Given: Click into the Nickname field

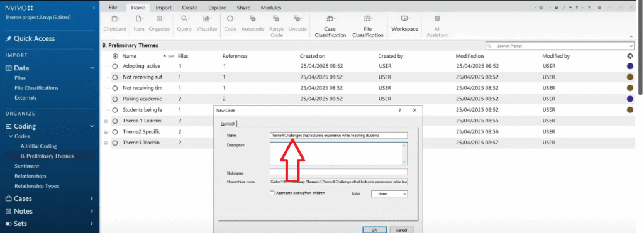Looking at the screenshot, I should [339, 172].
